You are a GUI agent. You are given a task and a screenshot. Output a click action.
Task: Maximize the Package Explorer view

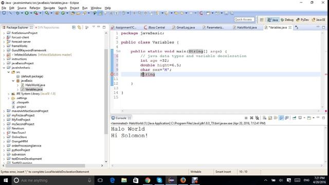point(104,27)
